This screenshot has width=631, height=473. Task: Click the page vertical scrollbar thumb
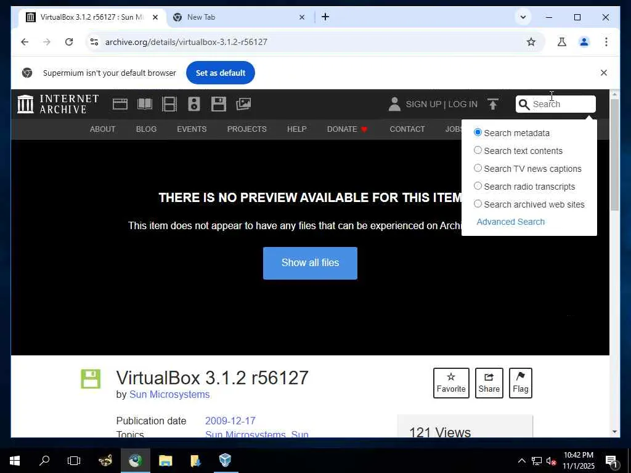tap(614, 155)
